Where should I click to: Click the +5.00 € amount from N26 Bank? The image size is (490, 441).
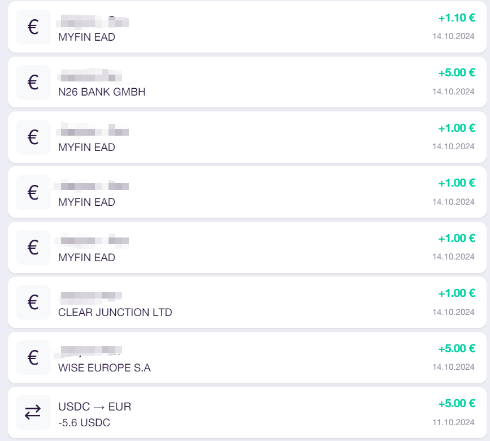457,73
